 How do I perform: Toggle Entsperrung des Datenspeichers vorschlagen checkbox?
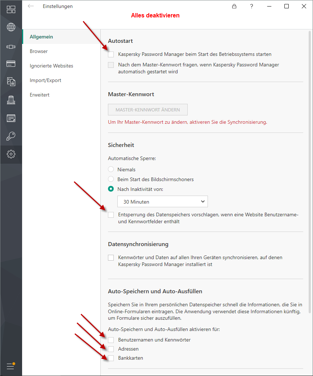111,215
